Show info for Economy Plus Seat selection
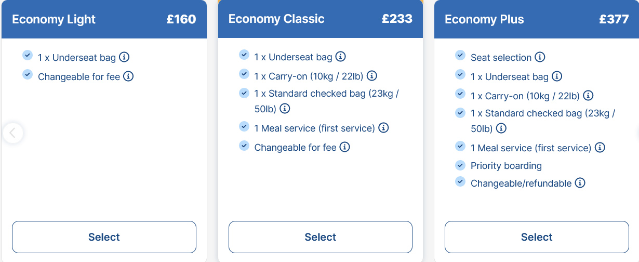Viewport: 639px width, 262px height. coord(540,57)
